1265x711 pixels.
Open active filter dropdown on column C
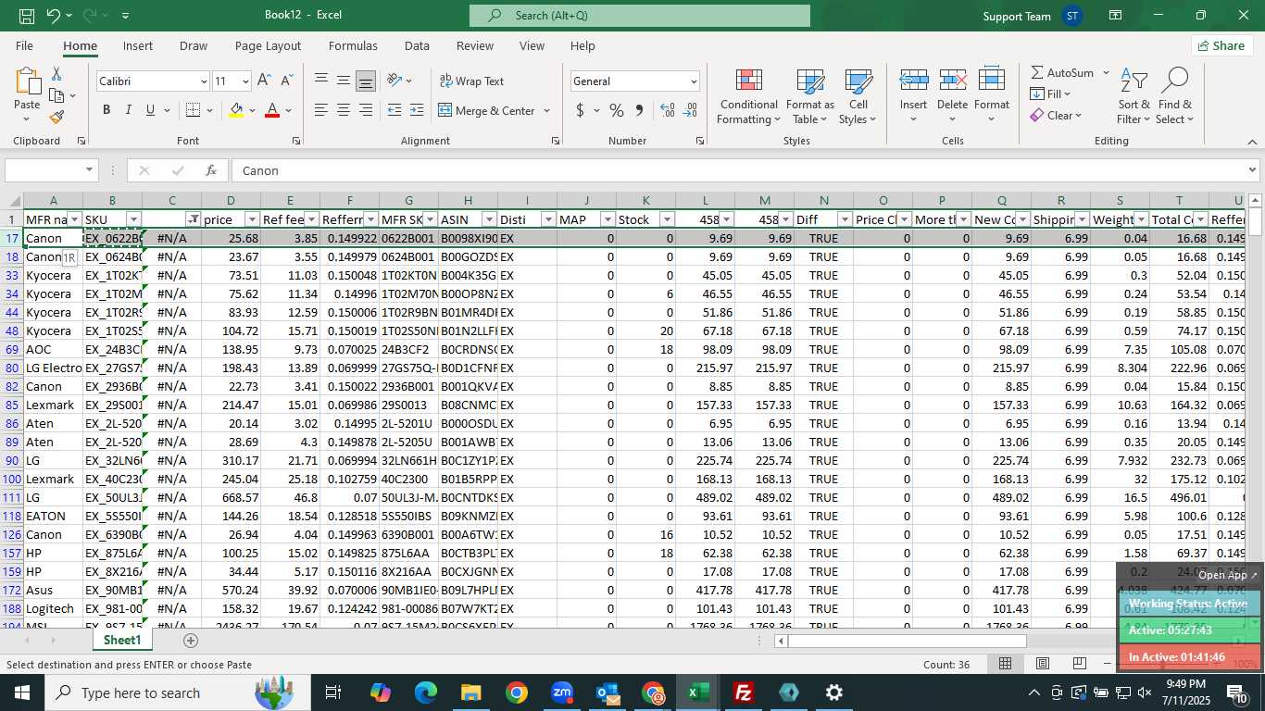click(x=193, y=219)
